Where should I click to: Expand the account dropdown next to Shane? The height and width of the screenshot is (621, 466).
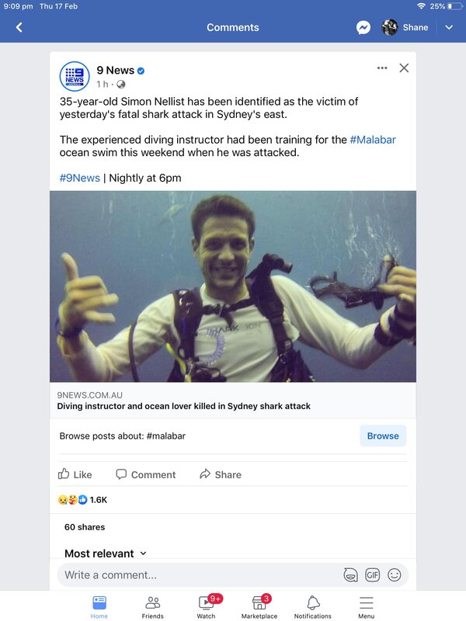(x=449, y=27)
